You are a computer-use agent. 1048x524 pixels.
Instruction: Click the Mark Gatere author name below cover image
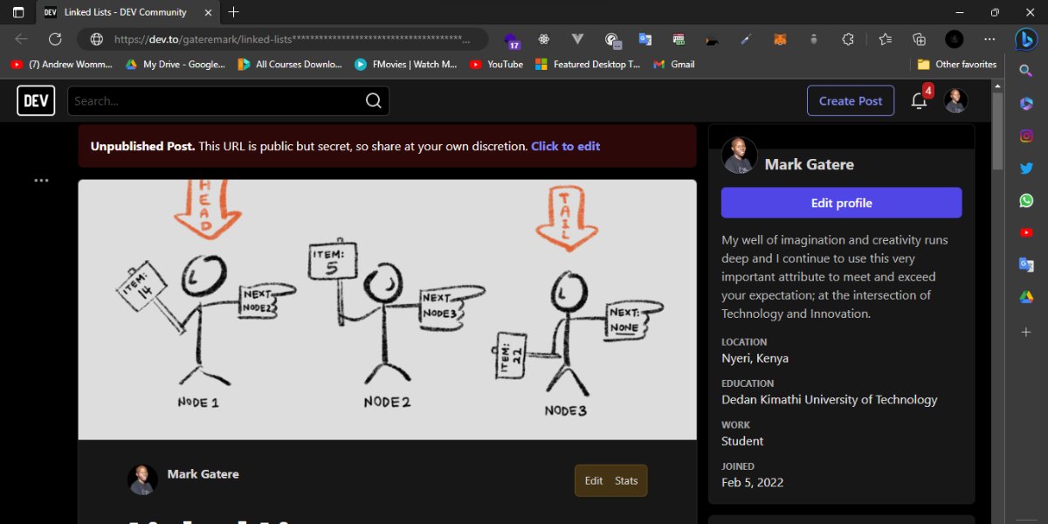coord(203,474)
